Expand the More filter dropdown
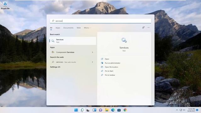 click(87, 28)
